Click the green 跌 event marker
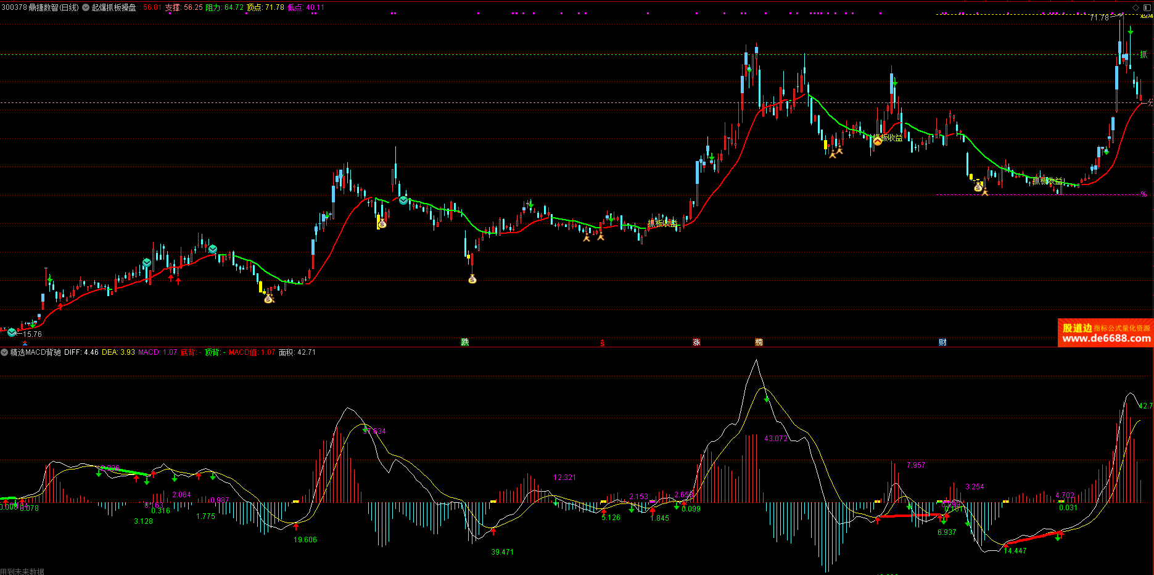The height and width of the screenshot is (575, 1154). tap(465, 342)
